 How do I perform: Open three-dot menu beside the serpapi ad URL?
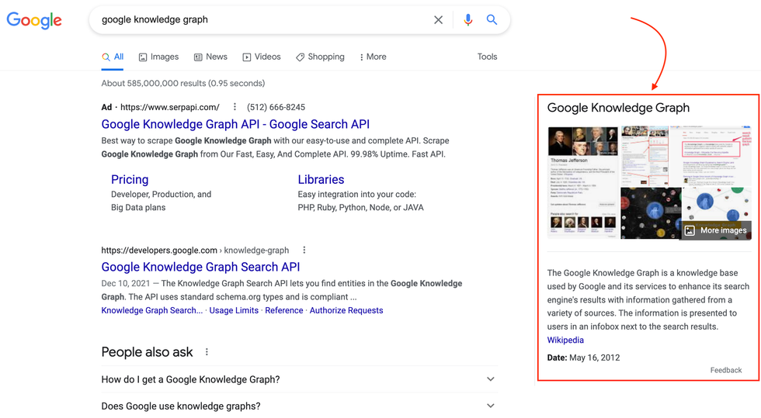pos(235,107)
